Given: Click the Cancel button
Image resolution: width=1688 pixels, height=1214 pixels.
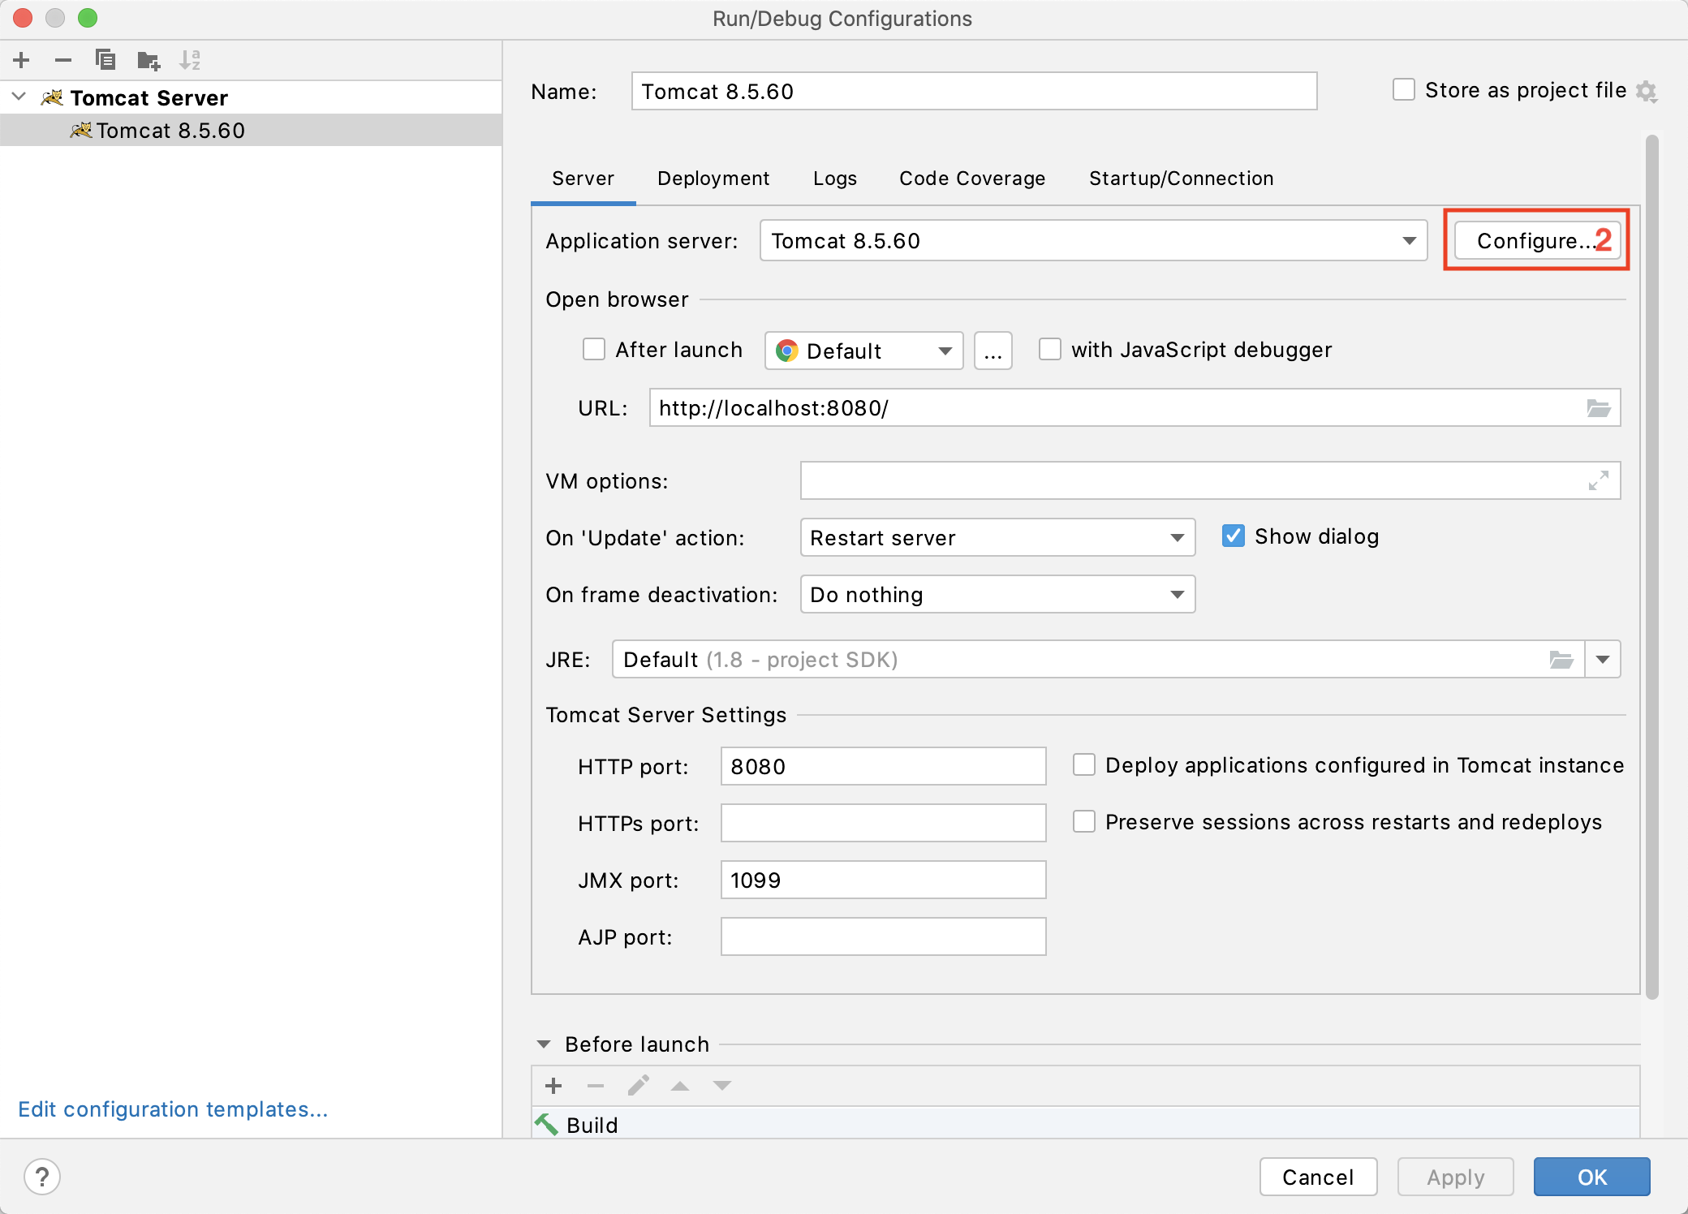Looking at the screenshot, I should point(1318,1177).
